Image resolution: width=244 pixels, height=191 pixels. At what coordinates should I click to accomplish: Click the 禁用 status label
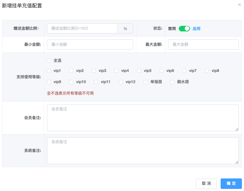(172, 29)
